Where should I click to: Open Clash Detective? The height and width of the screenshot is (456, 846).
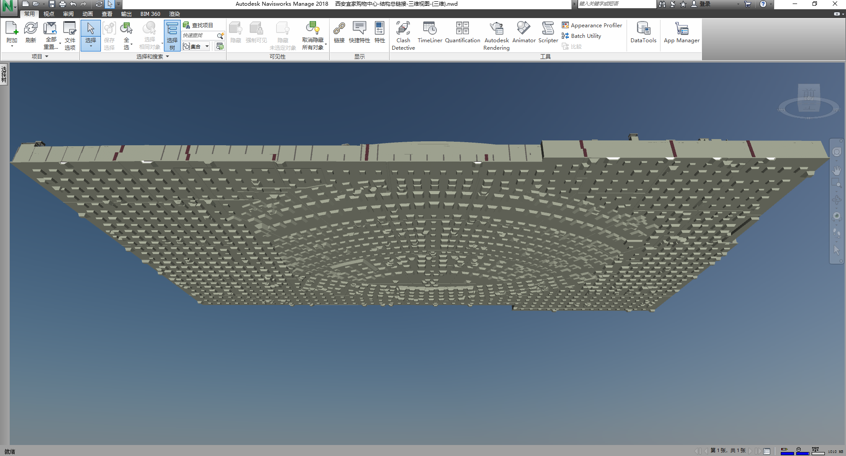click(403, 35)
